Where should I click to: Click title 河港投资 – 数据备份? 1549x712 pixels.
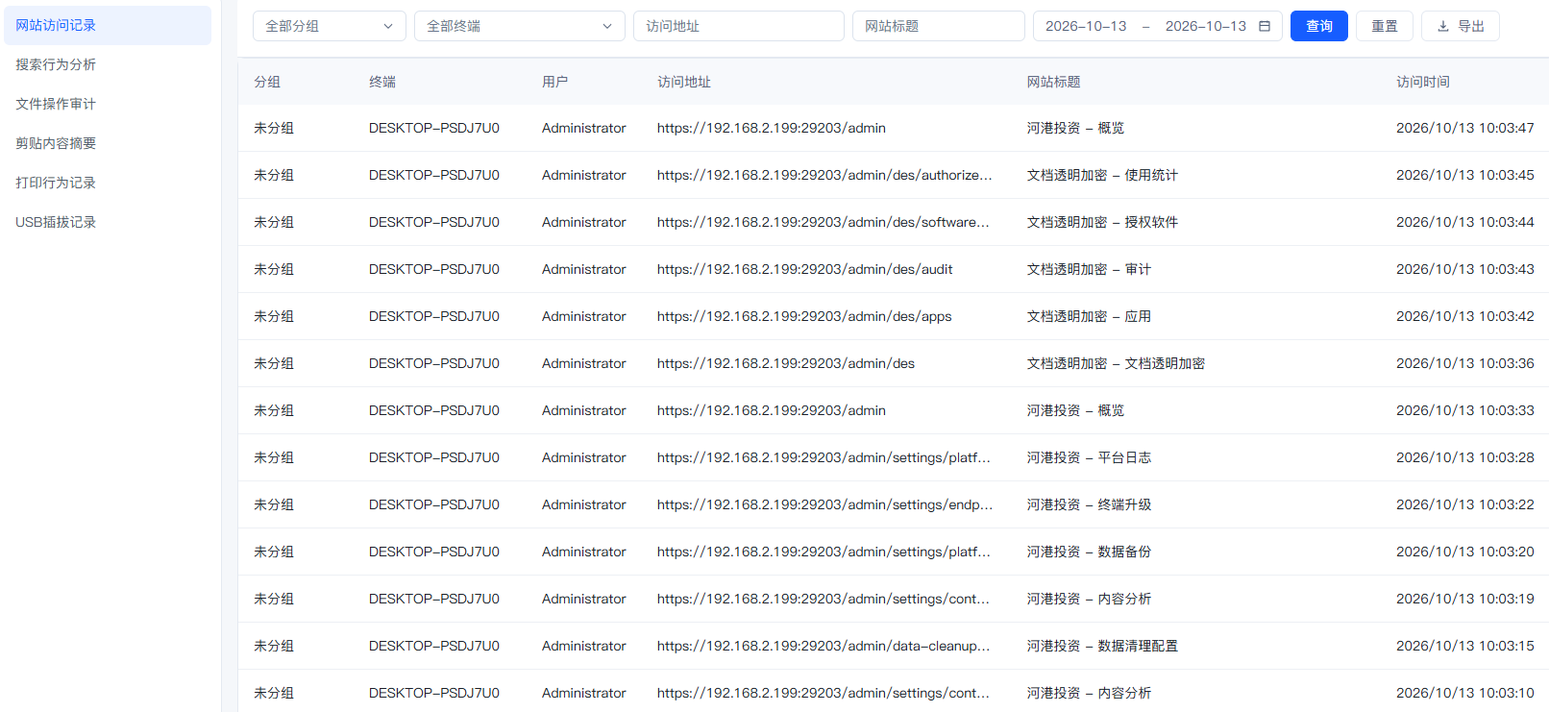pos(1089,552)
